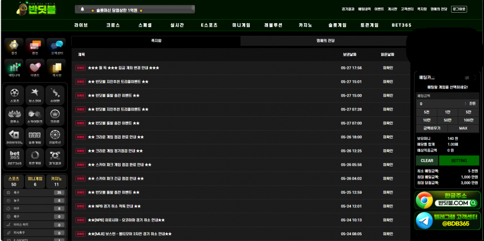
Task: Open the 스카이 파크 긴급 점검 안내 message
Action: [116, 179]
